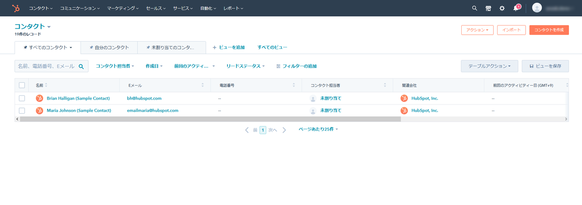
Task: Open テーブルアクション dropdown
Action: (489, 66)
